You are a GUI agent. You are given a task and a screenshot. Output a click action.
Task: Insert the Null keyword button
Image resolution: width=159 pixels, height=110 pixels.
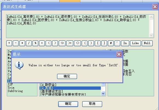[147, 43]
